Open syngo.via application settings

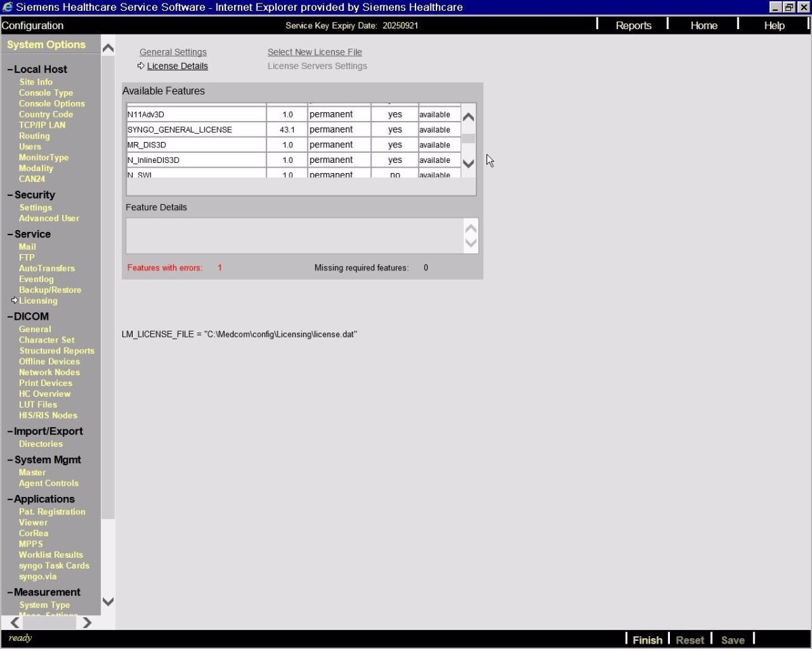(38, 577)
